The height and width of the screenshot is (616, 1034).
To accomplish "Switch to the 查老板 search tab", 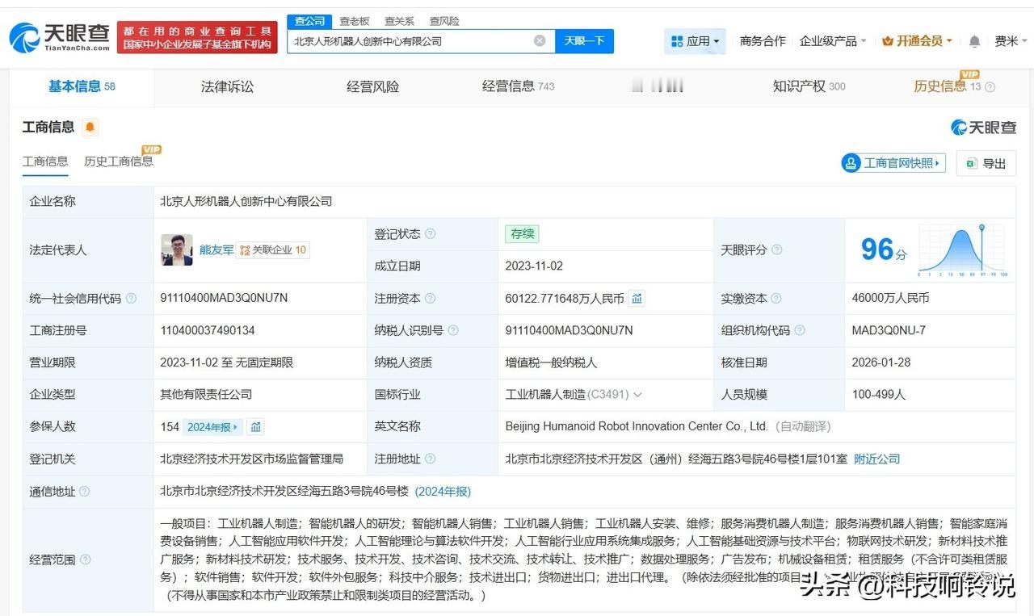I will pos(355,21).
